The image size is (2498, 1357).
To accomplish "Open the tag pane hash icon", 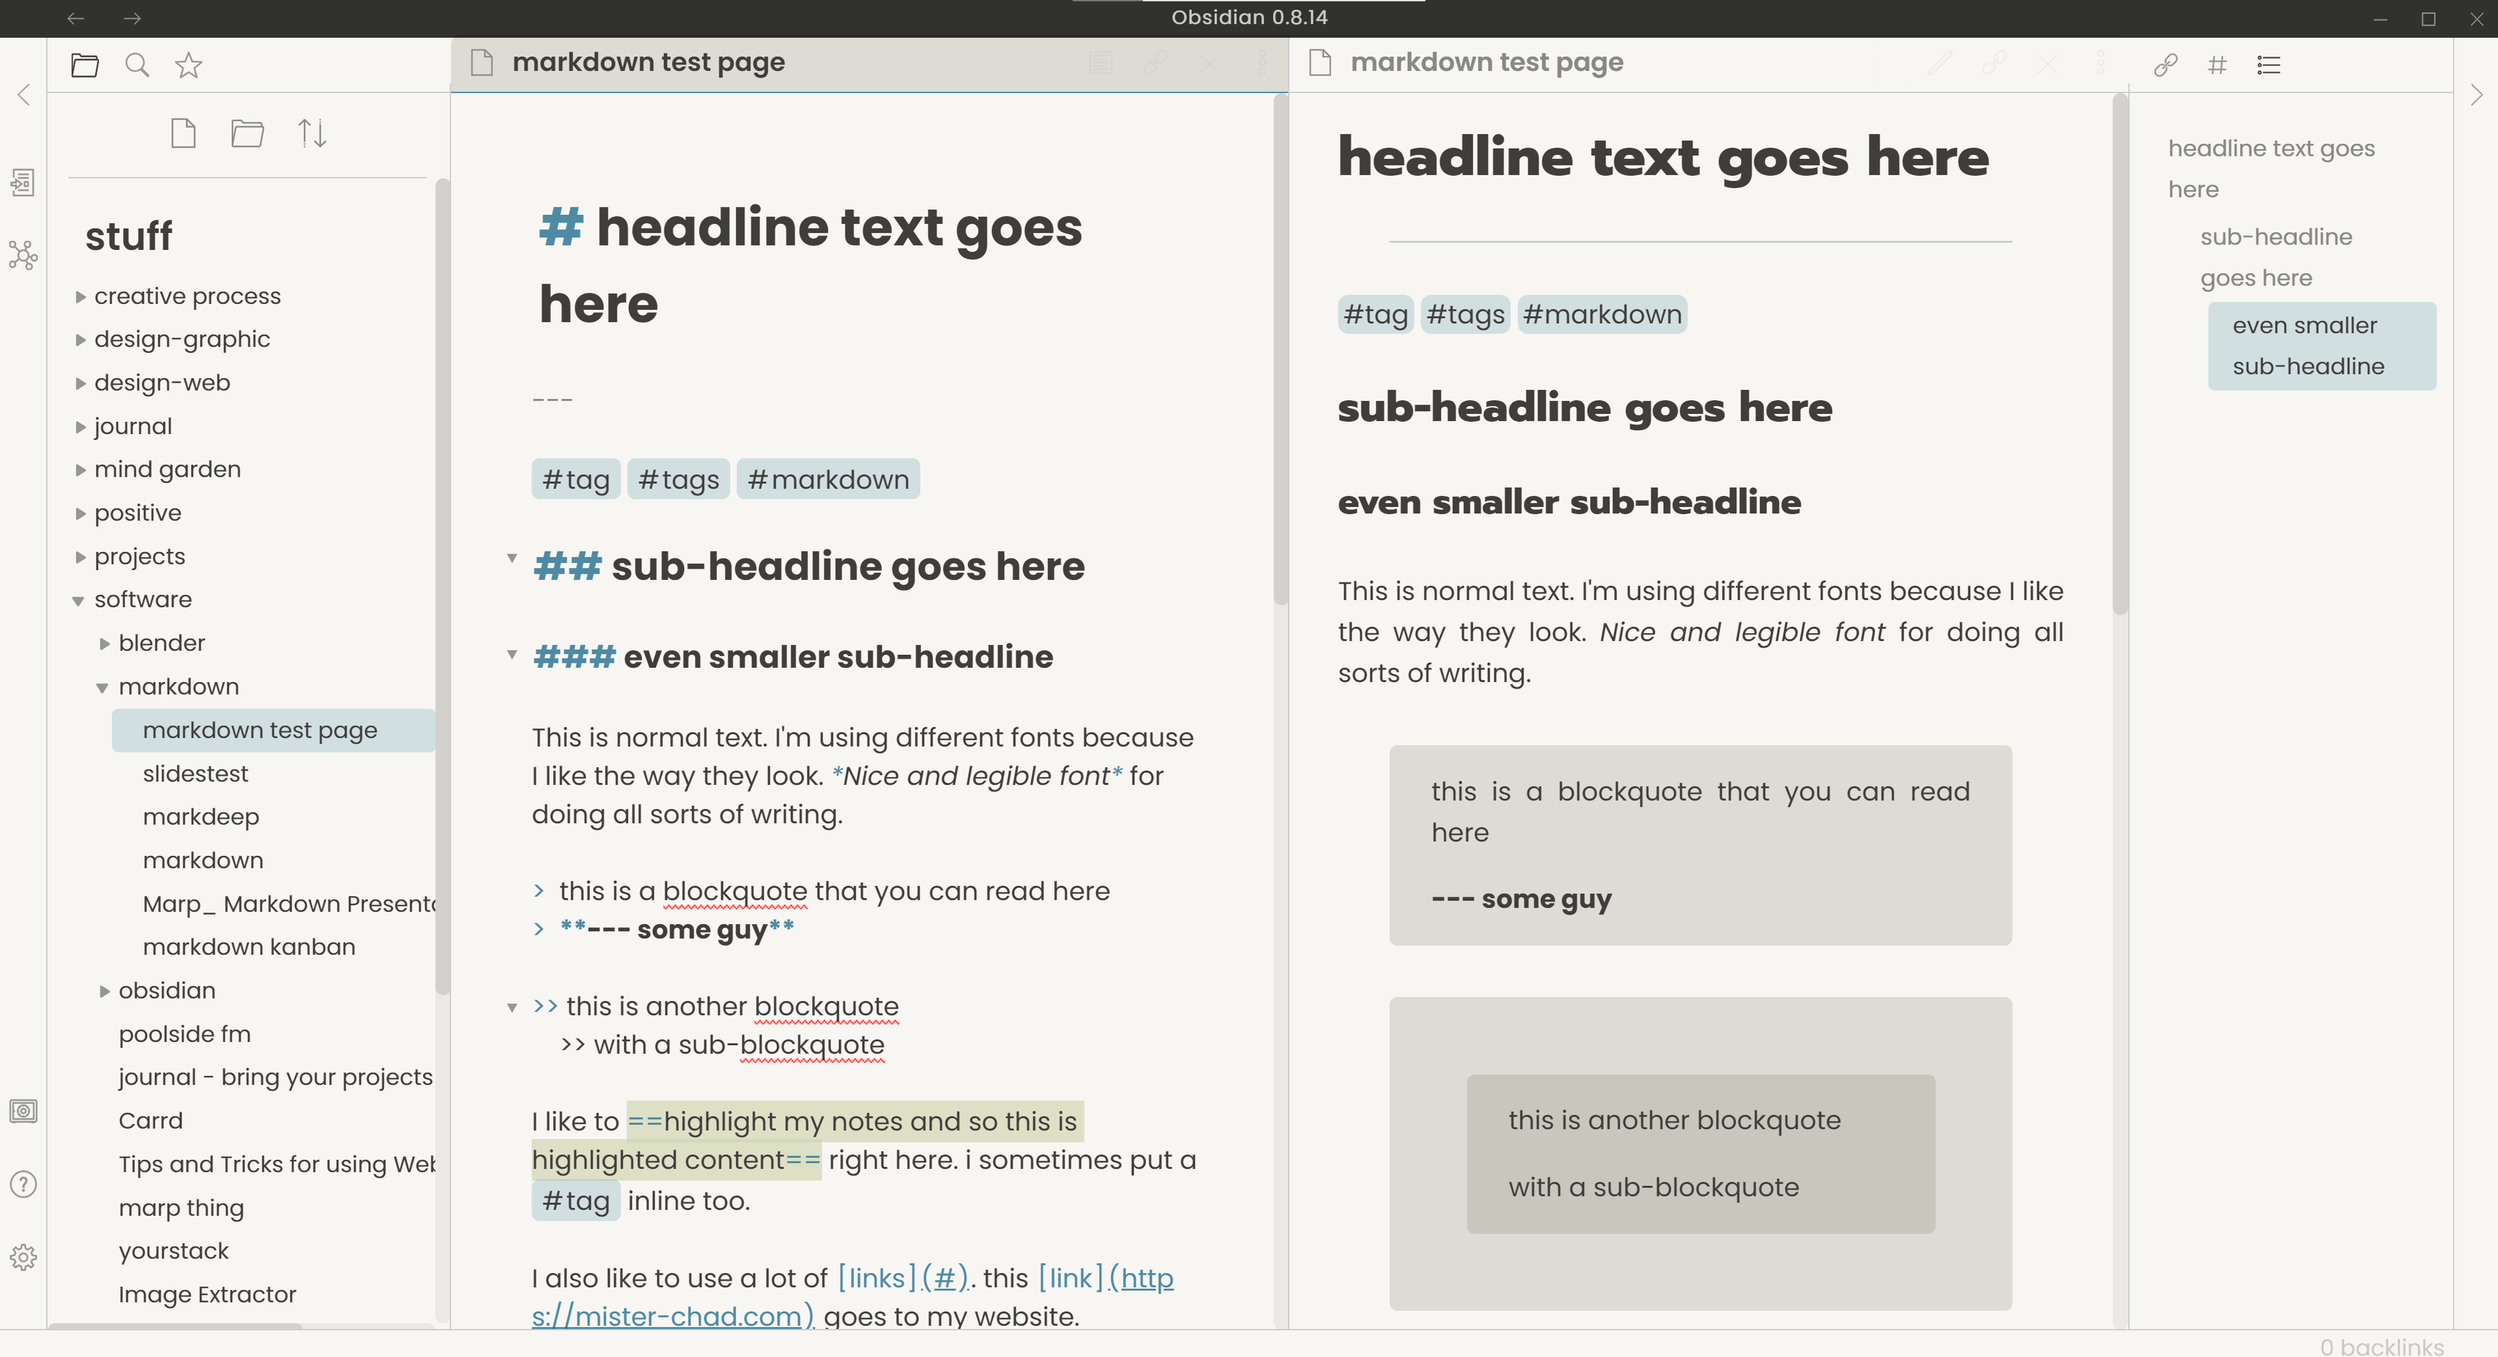I will [2217, 65].
